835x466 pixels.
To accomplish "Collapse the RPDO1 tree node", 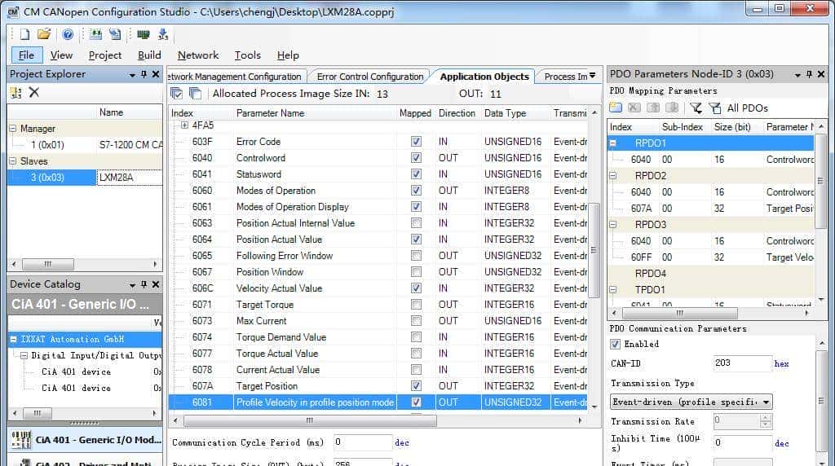I will pos(615,143).
